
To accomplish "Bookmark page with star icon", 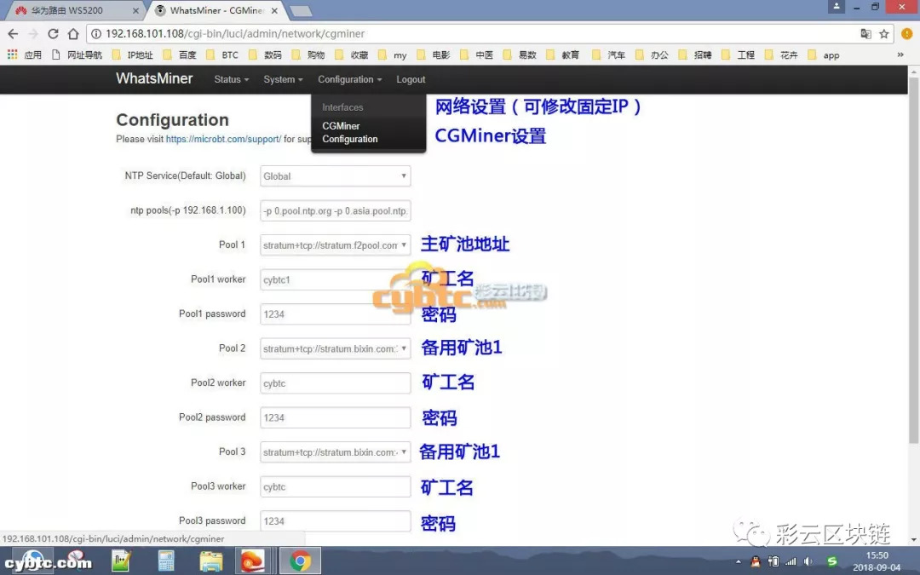I will 883,34.
